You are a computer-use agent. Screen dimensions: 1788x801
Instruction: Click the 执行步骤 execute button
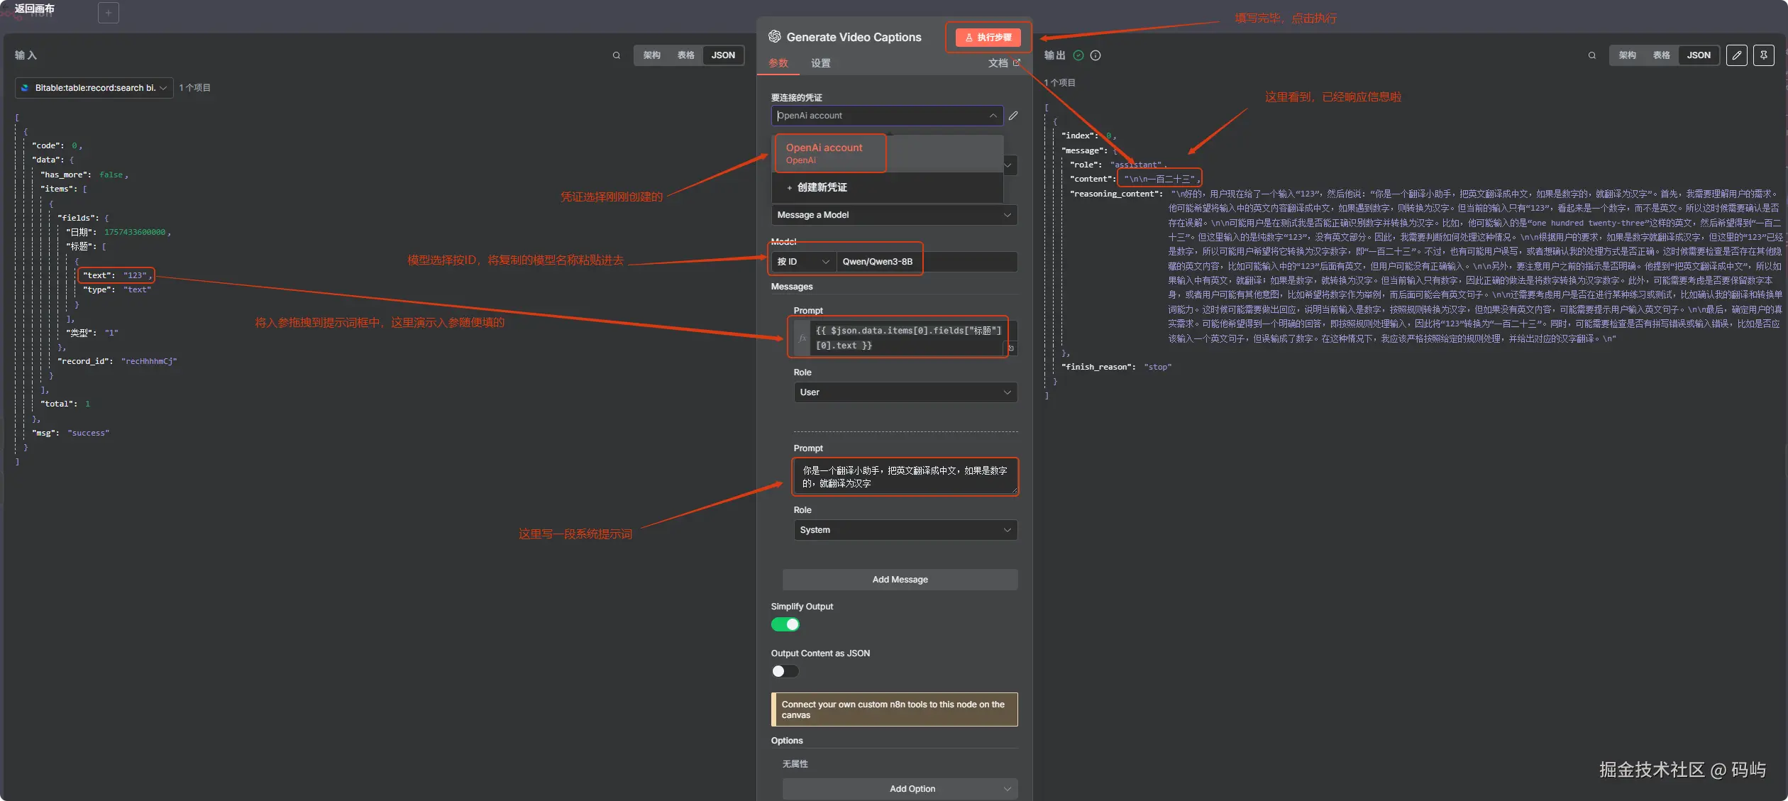tap(988, 38)
